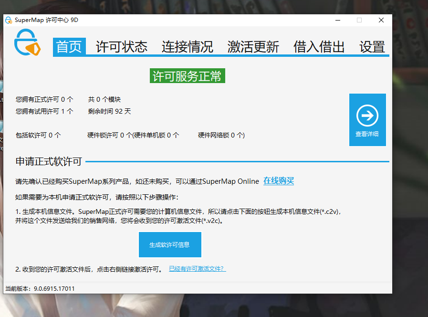Click the version text 当前版本: 9.0.6915.17011
Viewport: 428px width, 317px height.
40,289
